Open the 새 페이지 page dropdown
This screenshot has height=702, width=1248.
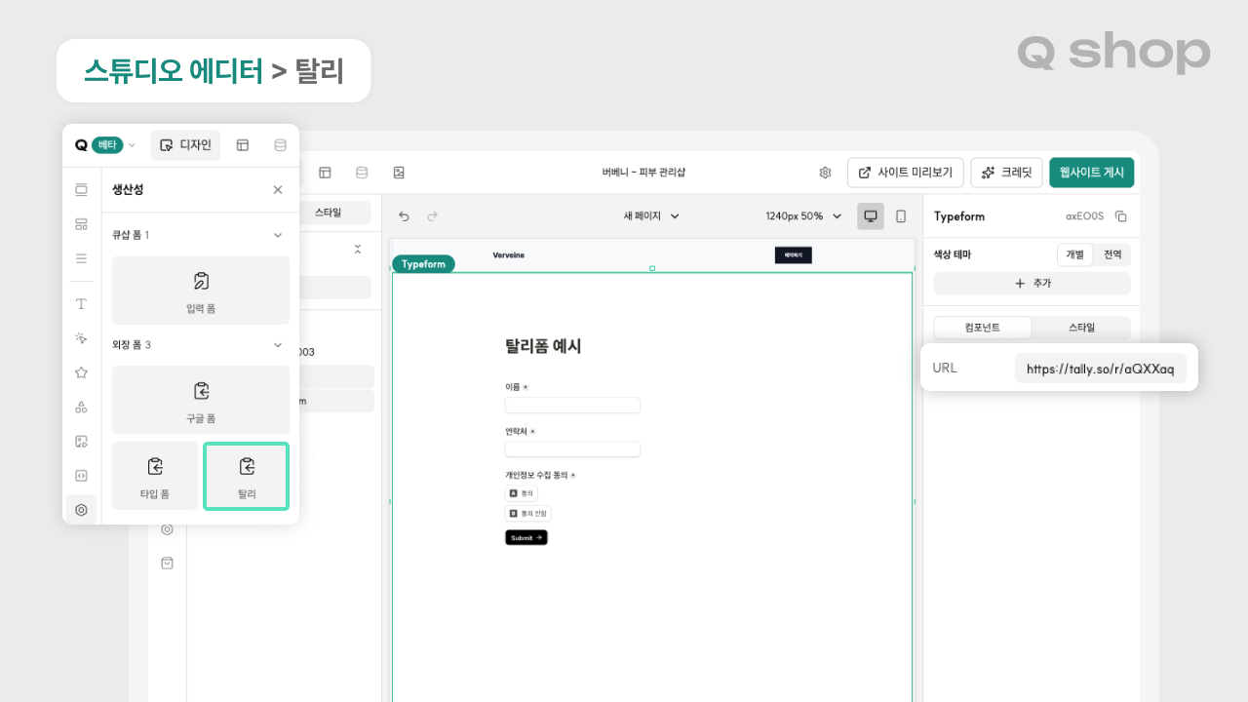(x=651, y=216)
